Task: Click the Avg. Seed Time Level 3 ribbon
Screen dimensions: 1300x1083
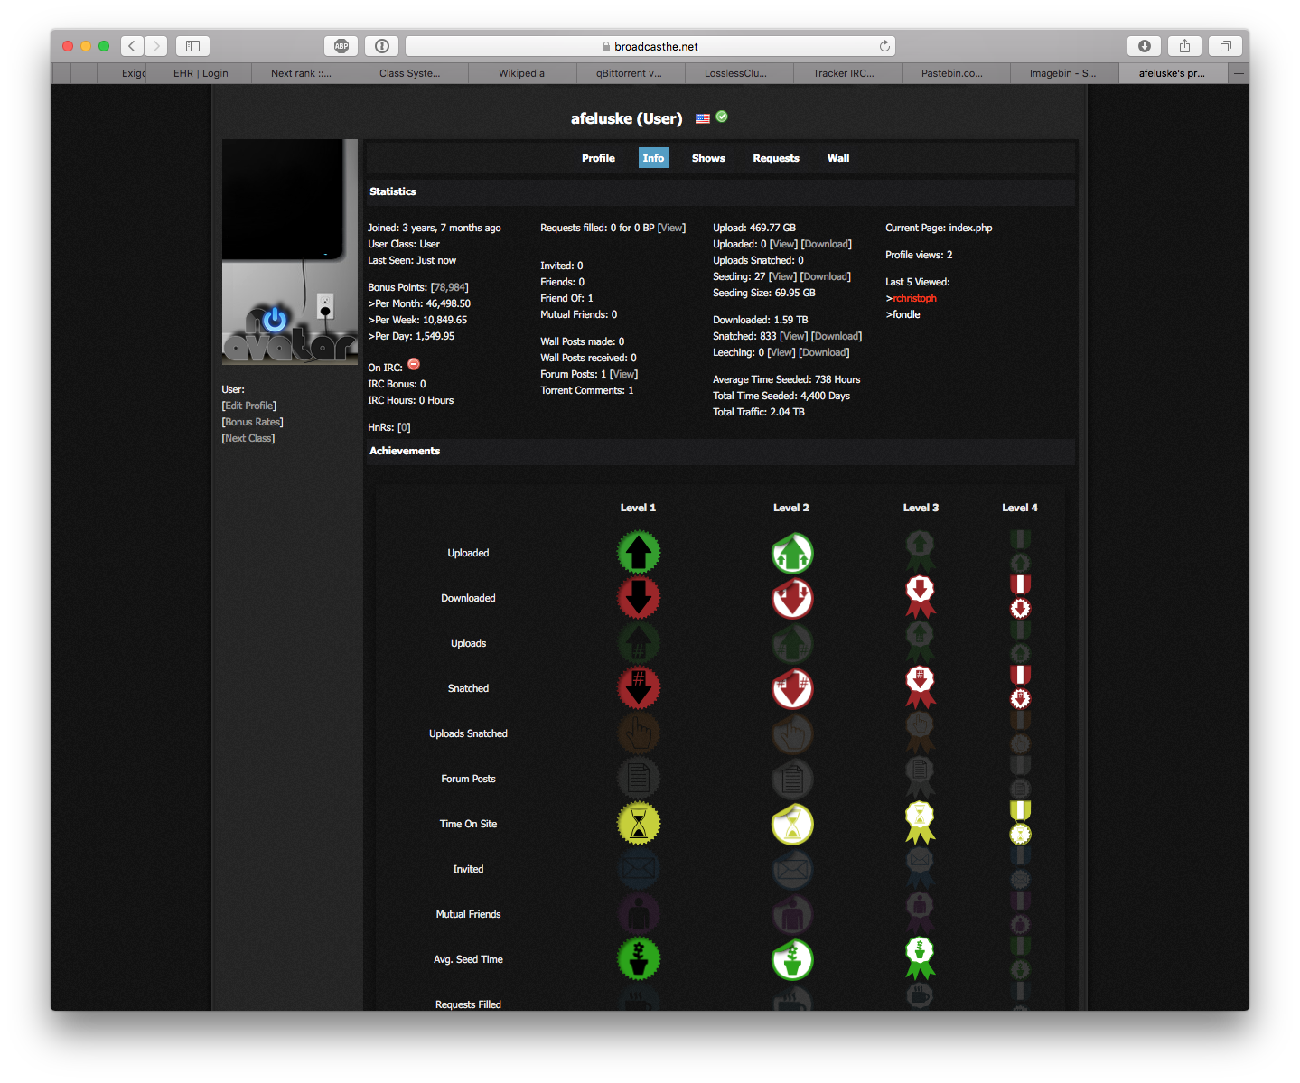Action: click(921, 958)
